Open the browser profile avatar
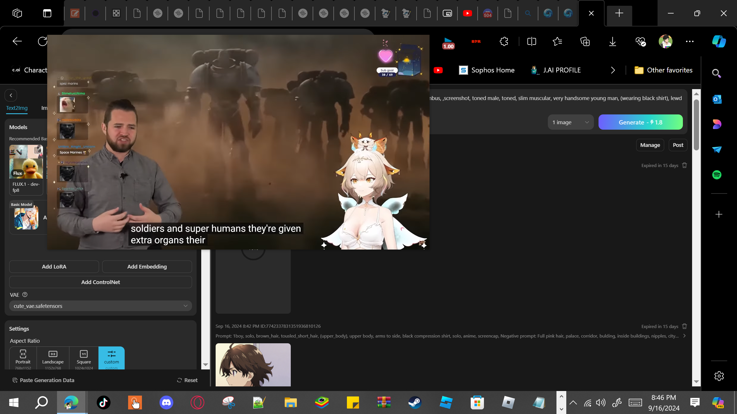The image size is (737, 414). (665, 41)
